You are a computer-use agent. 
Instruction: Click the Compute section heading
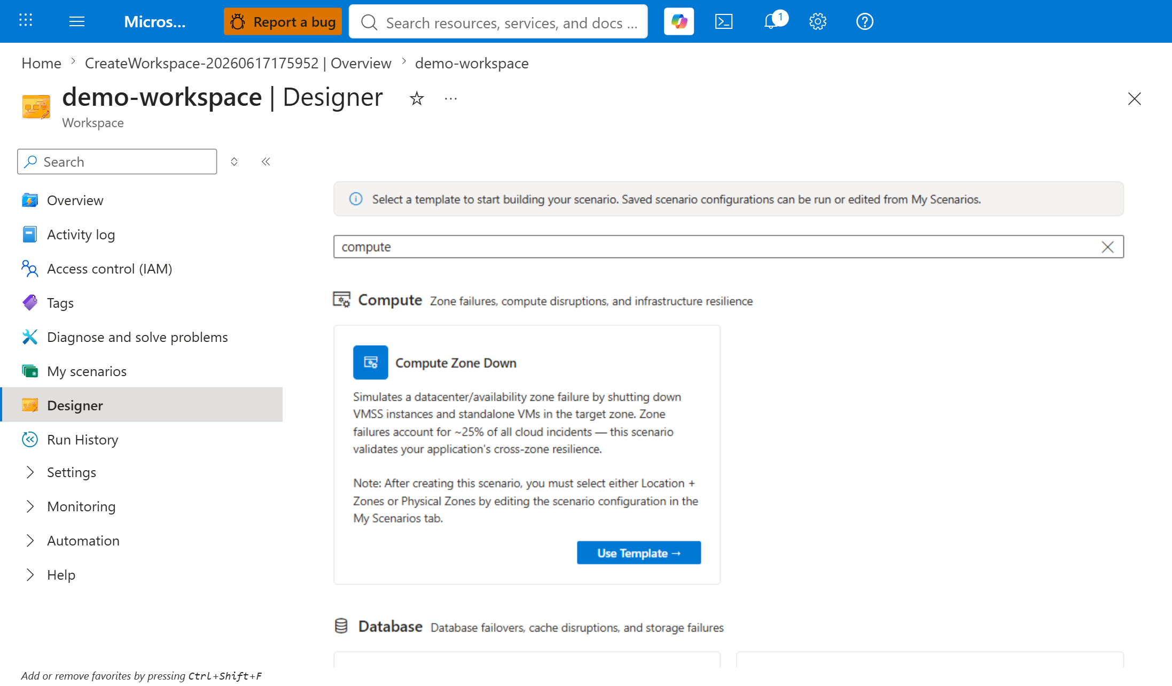[390, 300]
